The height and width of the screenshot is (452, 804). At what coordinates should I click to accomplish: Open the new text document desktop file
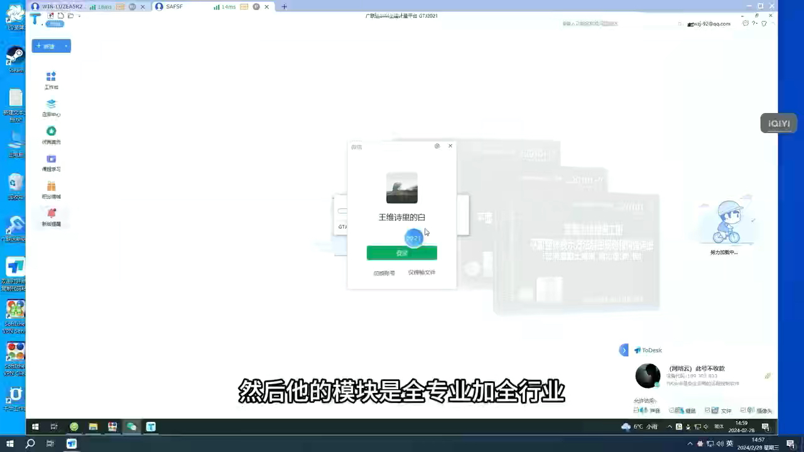point(16,104)
